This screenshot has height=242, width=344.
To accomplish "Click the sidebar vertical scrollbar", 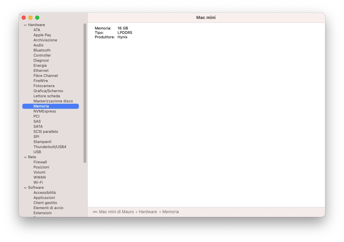I will coord(85,93).
